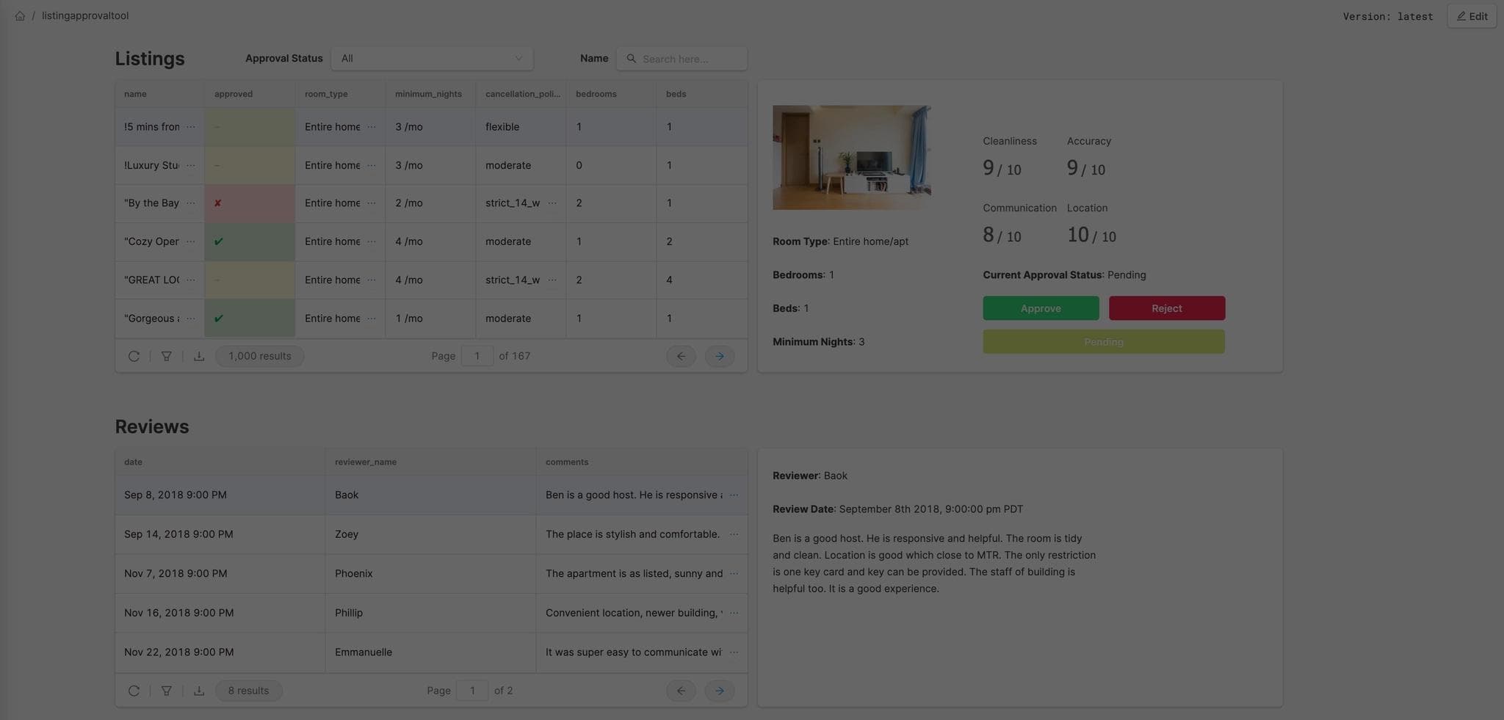Go to previous page of Listings
The image size is (1504, 720).
(x=681, y=356)
